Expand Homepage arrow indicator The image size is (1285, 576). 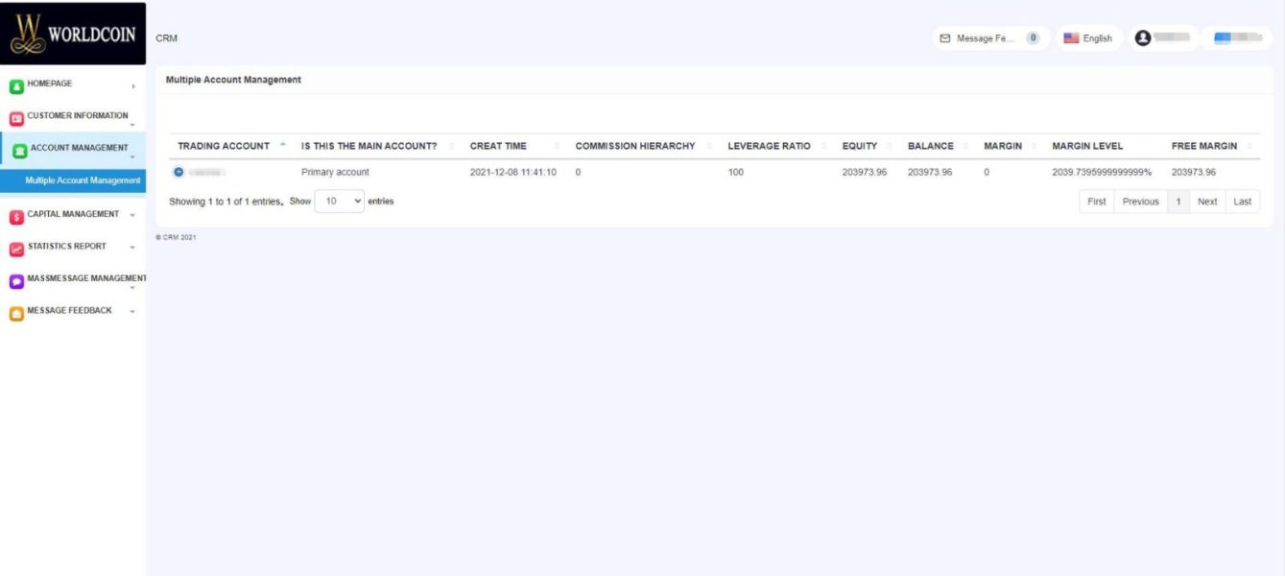[133, 86]
